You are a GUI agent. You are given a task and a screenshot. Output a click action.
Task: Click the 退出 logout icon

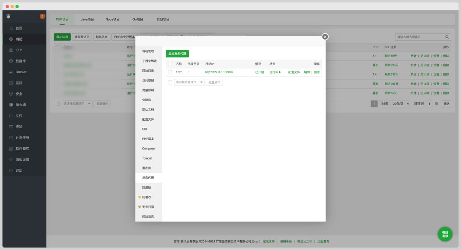point(11,171)
